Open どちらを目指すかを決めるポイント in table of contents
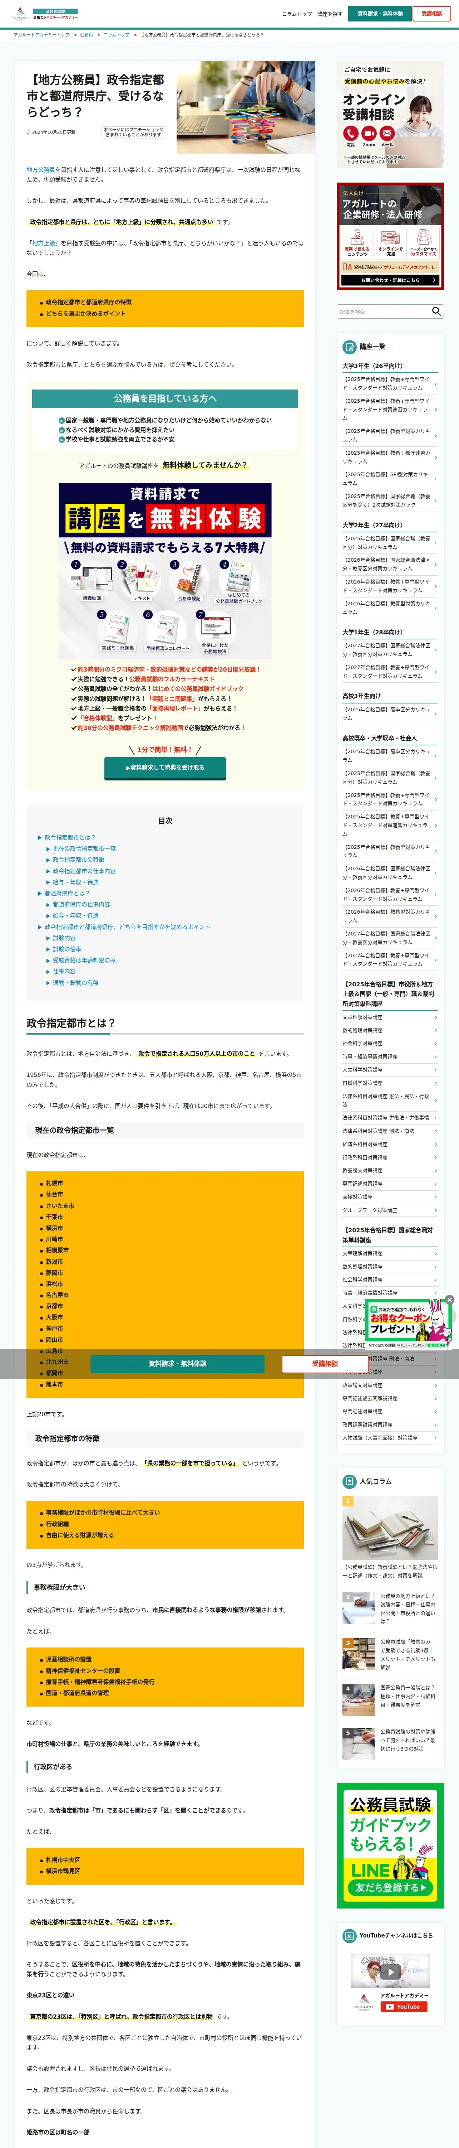This screenshot has width=459, height=2148. point(128,927)
